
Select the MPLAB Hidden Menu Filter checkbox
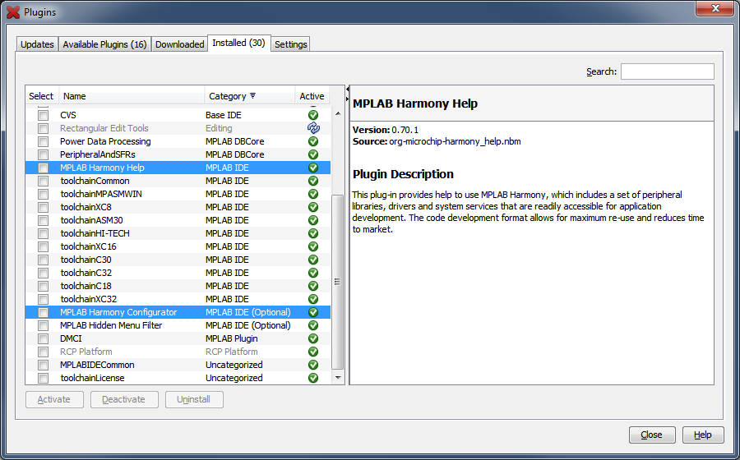[43, 325]
